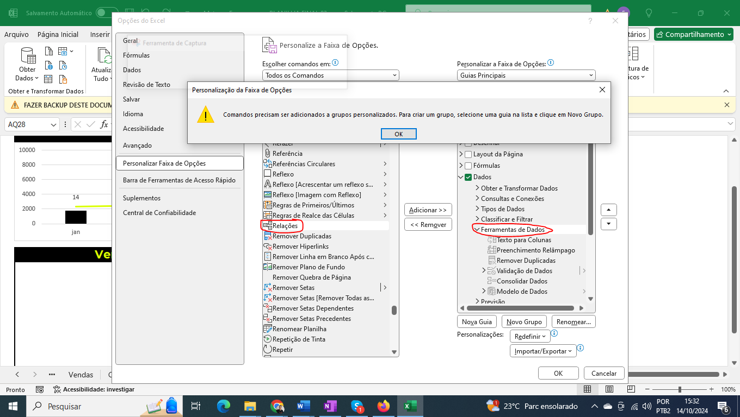The height and width of the screenshot is (417, 740).
Task: Select Repetição de Tinta icon
Action: [x=267, y=339]
